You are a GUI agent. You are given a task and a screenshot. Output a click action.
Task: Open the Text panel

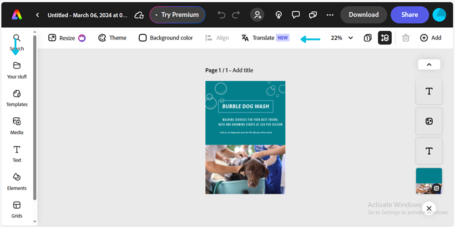point(17,154)
